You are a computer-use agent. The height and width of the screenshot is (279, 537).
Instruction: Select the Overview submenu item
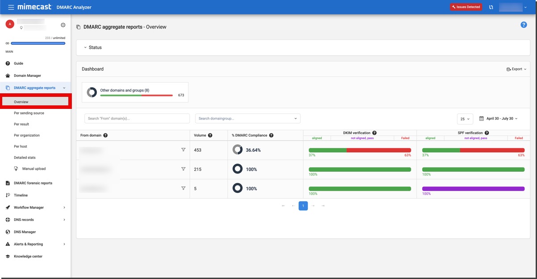pyautogui.click(x=36, y=102)
